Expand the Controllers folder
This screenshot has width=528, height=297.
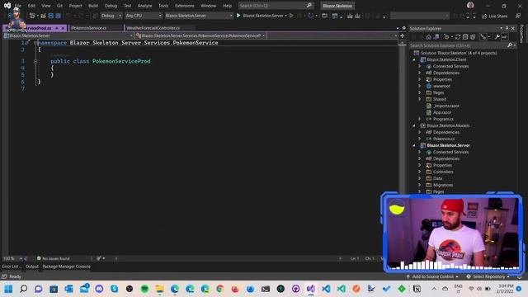point(420,172)
